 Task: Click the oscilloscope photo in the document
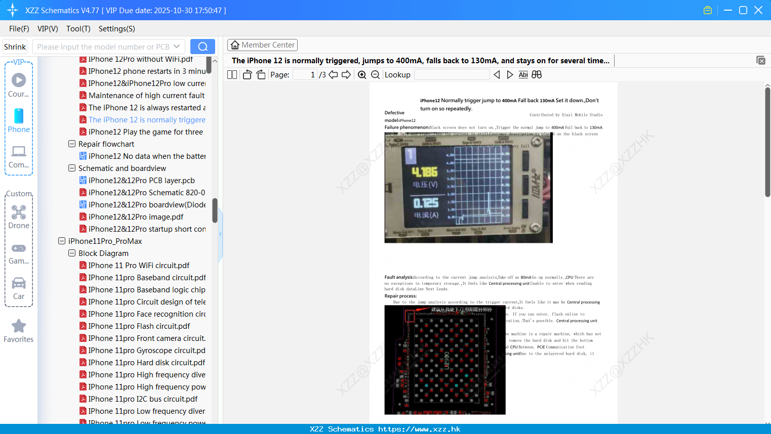point(468,188)
